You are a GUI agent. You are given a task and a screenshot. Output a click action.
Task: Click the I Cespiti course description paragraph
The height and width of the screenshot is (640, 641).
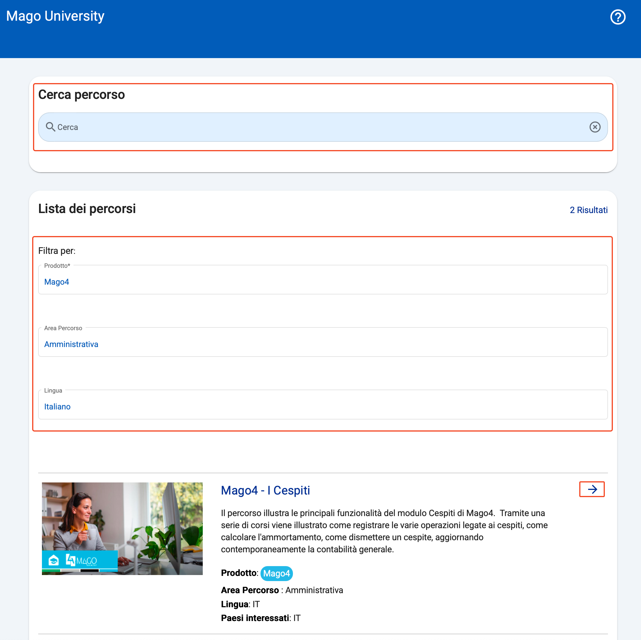coord(384,531)
